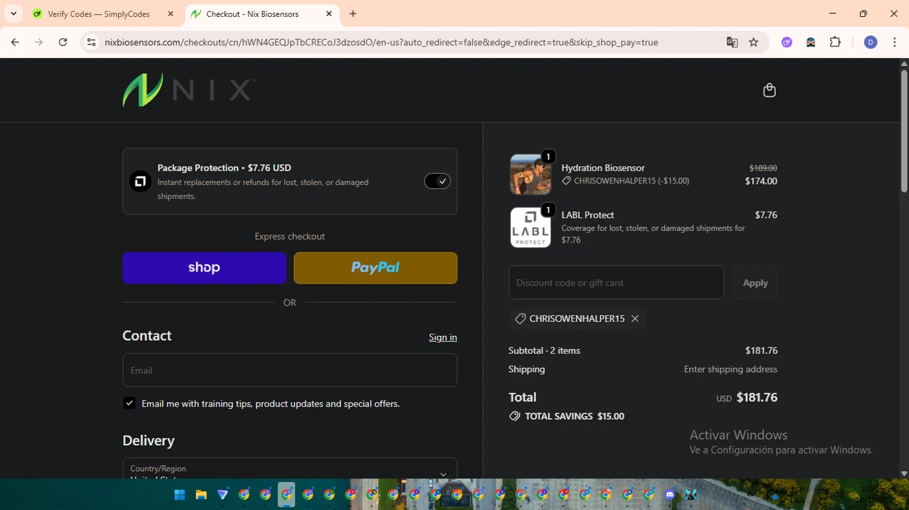The width and height of the screenshot is (909, 510).
Task: Close the Verify Codes — SimplyCodes tab
Action: point(170,14)
